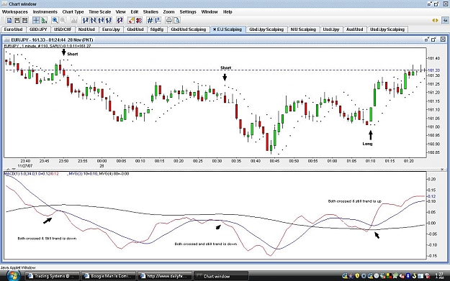Viewport: 450px width, 281px height.
Task: Click the new chart document icon
Action: [x=9, y=20]
